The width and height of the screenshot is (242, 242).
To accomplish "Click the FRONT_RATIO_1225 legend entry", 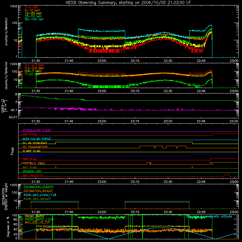I will click(x=39, y=219).
